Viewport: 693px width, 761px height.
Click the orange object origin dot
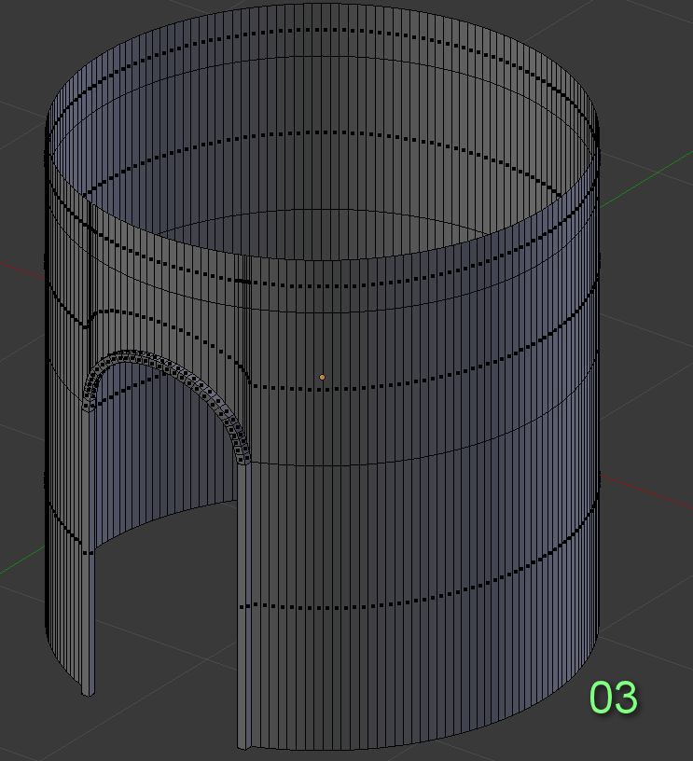322,377
